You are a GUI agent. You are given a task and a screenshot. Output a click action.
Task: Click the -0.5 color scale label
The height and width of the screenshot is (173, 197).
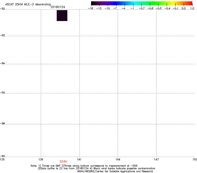point(159,9)
